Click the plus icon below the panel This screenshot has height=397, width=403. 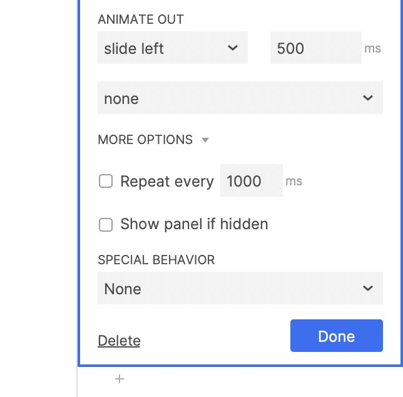coord(120,379)
